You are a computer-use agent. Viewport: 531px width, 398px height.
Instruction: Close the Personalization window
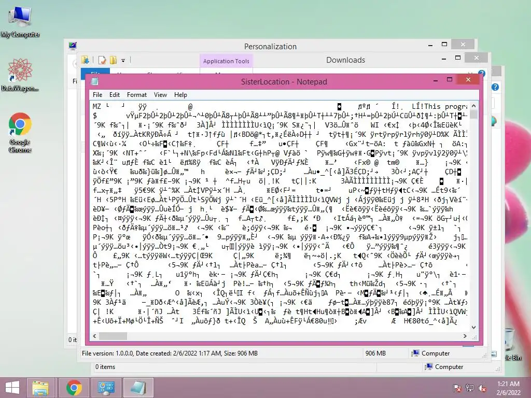463,45
